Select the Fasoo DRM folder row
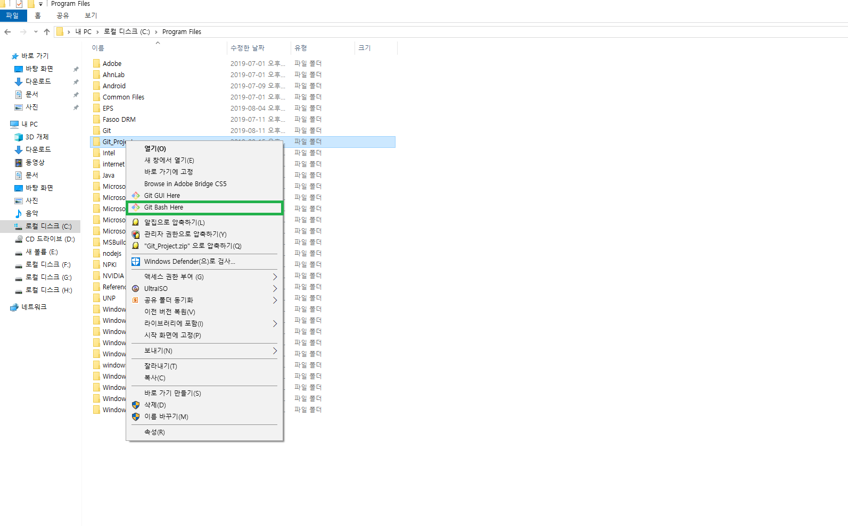This screenshot has width=848, height=526. pyautogui.click(x=243, y=119)
